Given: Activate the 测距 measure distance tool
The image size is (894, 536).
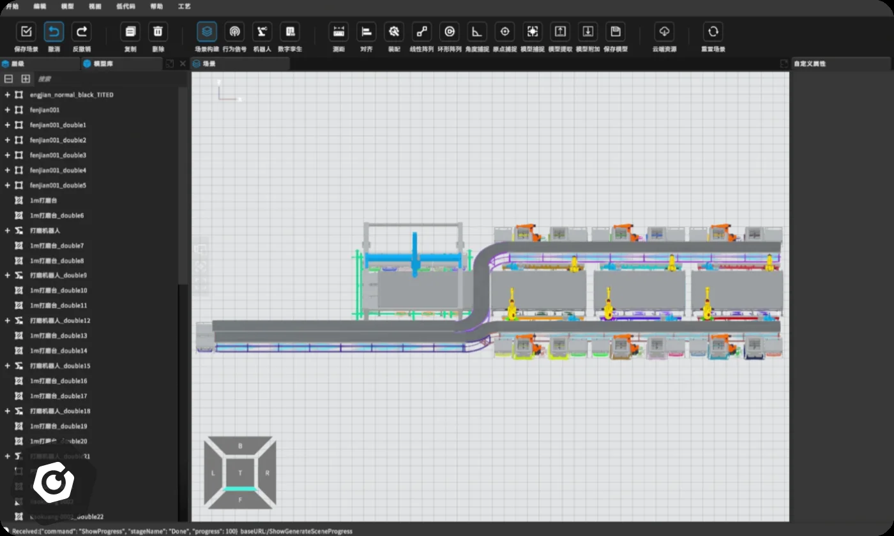Looking at the screenshot, I should click(338, 32).
